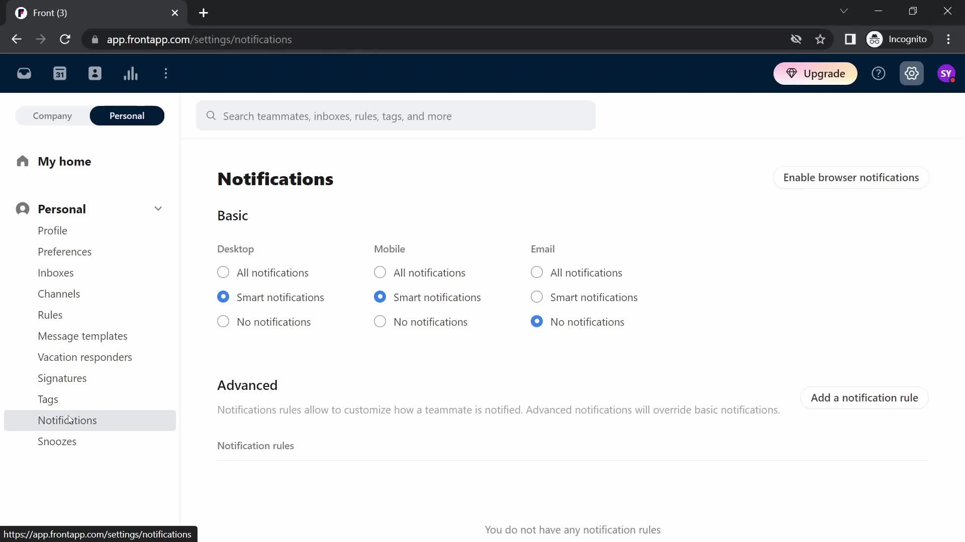Click Upgrade plan button

[817, 73]
